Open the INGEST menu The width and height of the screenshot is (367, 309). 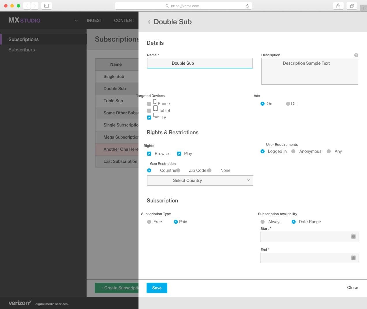[94, 21]
